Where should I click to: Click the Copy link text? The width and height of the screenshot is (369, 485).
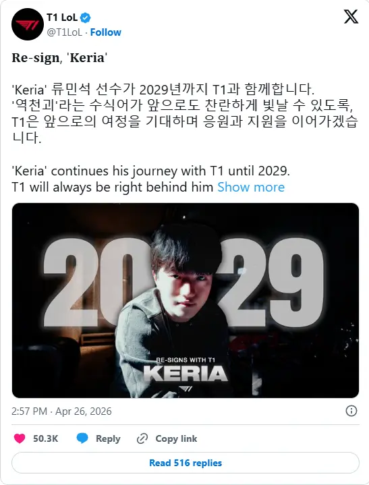(x=176, y=438)
